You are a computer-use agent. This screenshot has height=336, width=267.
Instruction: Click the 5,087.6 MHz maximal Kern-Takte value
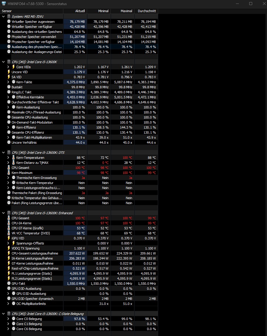click(123, 82)
